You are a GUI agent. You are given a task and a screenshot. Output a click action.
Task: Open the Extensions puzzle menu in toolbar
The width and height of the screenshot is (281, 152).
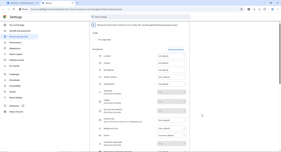(265, 9)
